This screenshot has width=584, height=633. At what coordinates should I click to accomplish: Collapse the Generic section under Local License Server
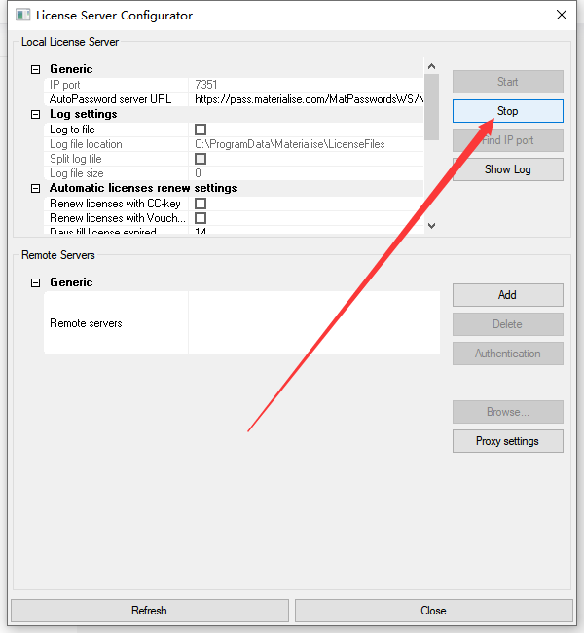pos(36,69)
